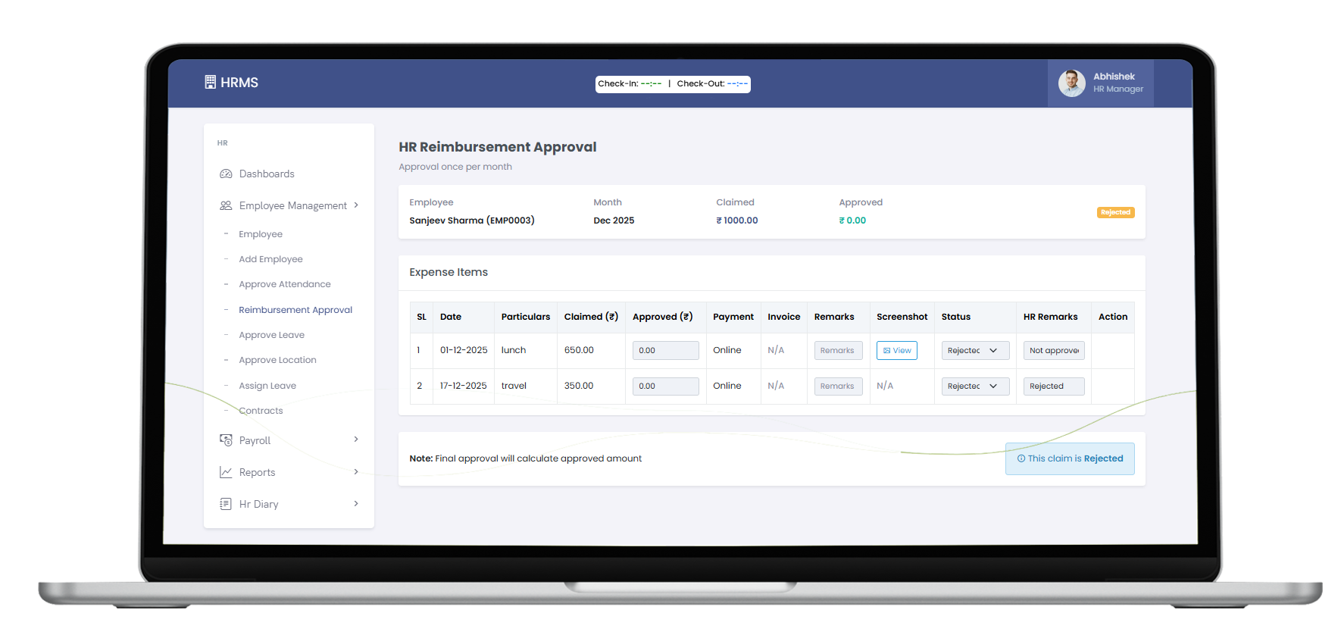
Task: Click View screenshot button for lunch
Action: pyautogui.click(x=897, y=350)
